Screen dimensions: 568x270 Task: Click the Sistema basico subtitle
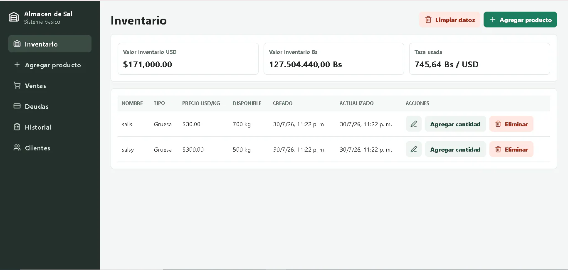click(x=42, y=22)
